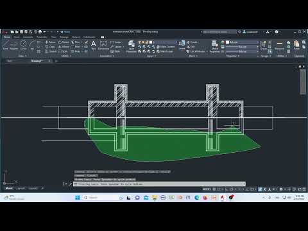Open Layer Properties manager
This screenshot has height=231, width=308.
coord(131,46)
